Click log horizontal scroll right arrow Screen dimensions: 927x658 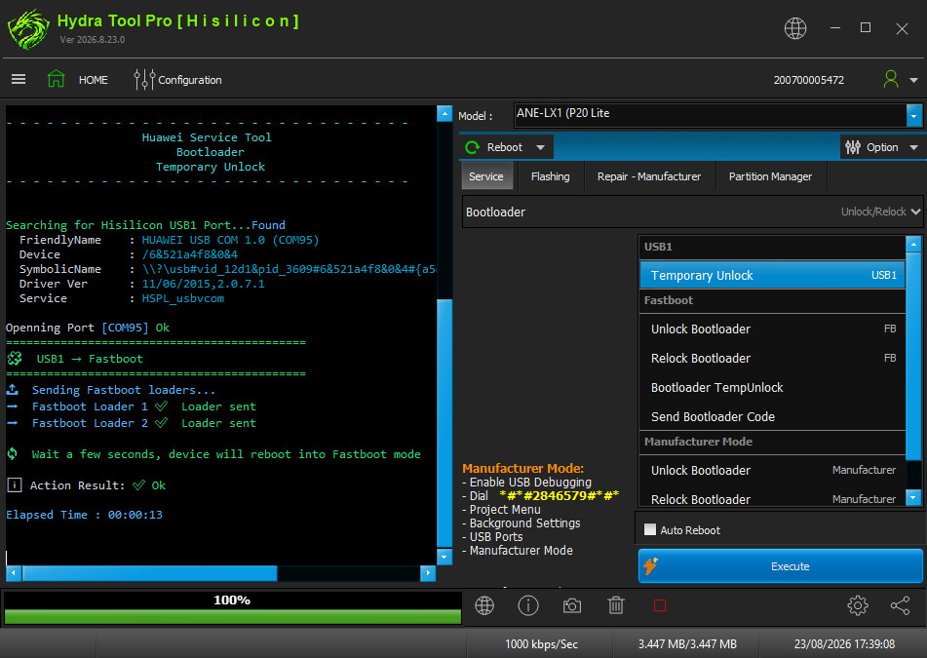pos(428,572)
